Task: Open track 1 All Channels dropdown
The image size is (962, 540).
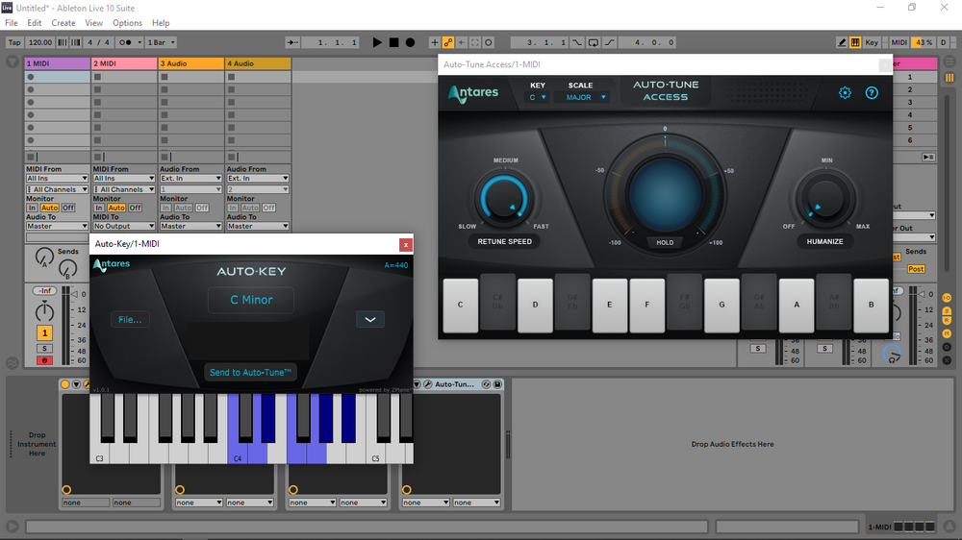Action: point(57,189)
